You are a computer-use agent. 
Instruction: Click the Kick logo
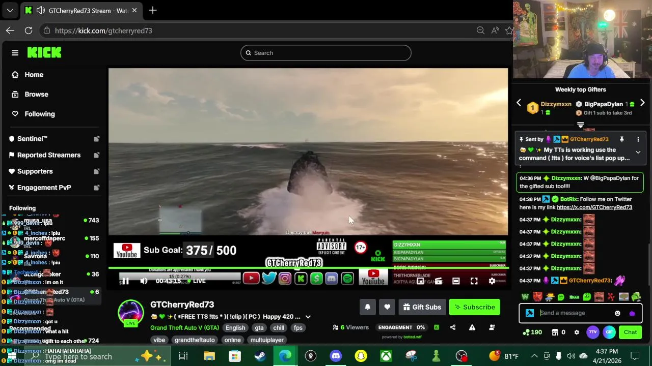44,52
